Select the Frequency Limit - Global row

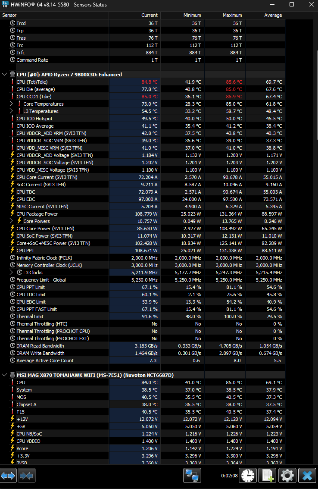pyautogui.click(x=143, y=280)
